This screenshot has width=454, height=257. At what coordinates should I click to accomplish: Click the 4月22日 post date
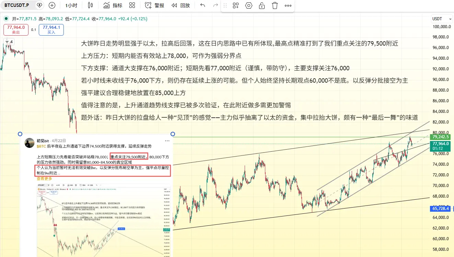point(58,141)
